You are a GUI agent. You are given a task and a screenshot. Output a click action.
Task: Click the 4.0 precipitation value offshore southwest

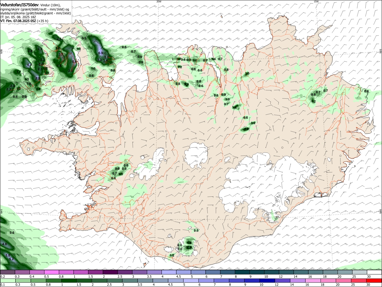4,244
